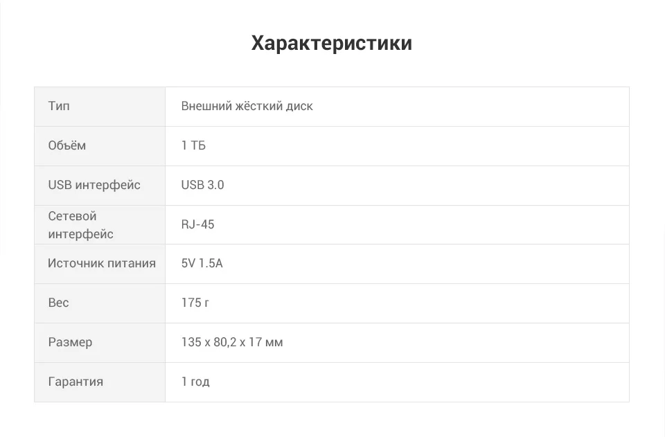665x437 pixels.
Task: Select the Тип label cell
Action: (100, 107)
